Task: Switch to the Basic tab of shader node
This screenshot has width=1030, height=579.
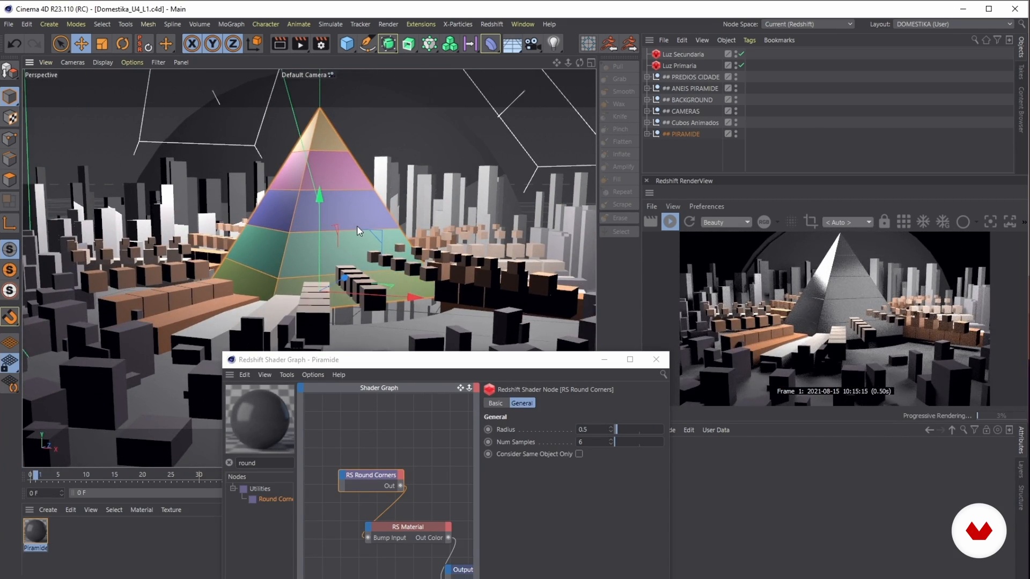Action: tap(496, 403)
